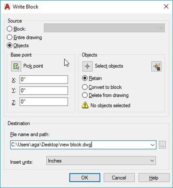Screen dimensions: 173x188
Task: Select the Block source radio button
Action: [10, 29]
